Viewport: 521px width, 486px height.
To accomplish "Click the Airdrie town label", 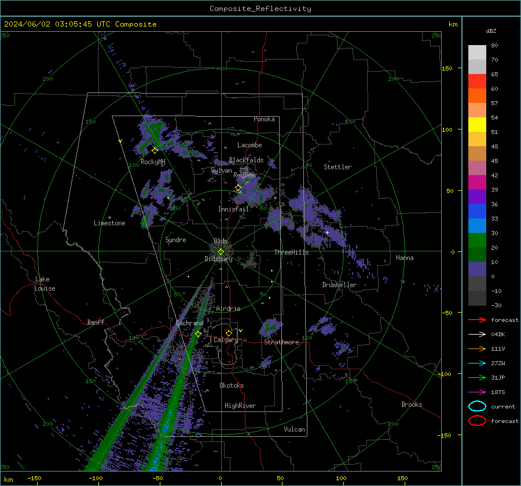I will pos(228,309).
